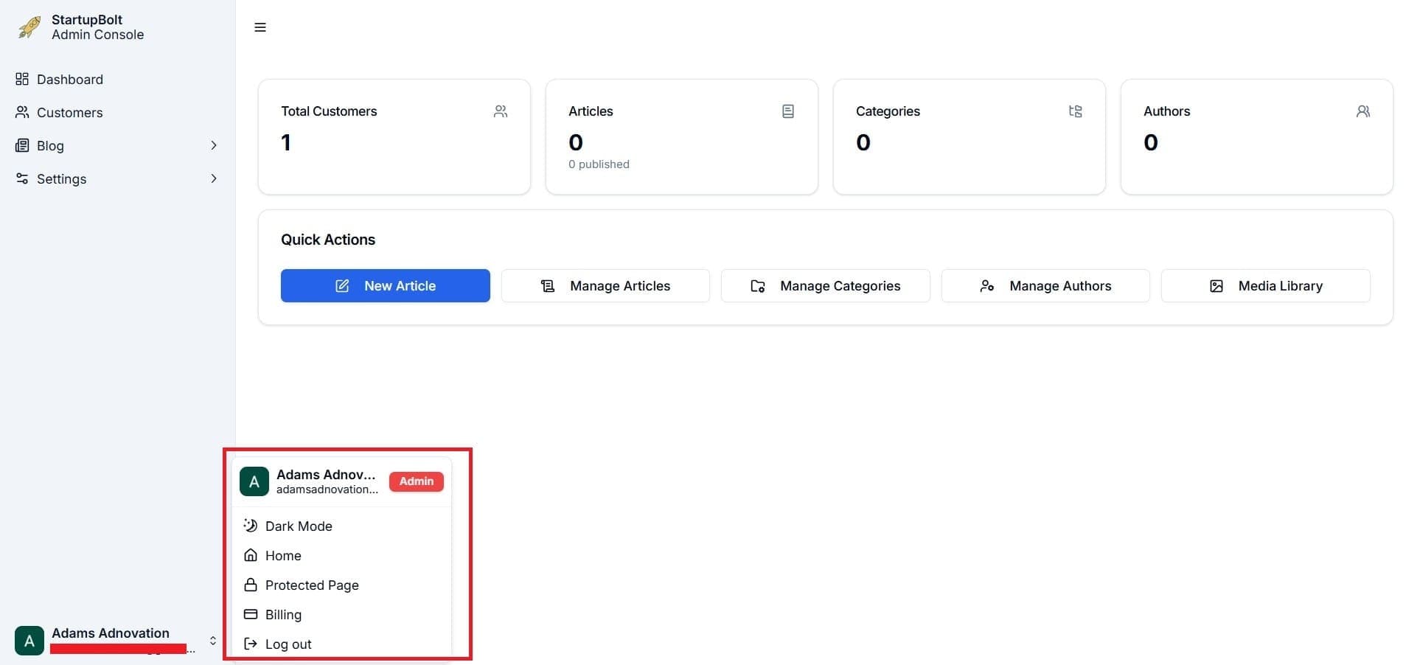The width and height of the screenshot is (1406, 665).
Task: Click the StartupBolt Admin Console title
Action: (x=97, y=27)
